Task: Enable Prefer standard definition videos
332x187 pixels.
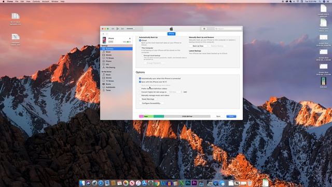Action: coord(140,89)
